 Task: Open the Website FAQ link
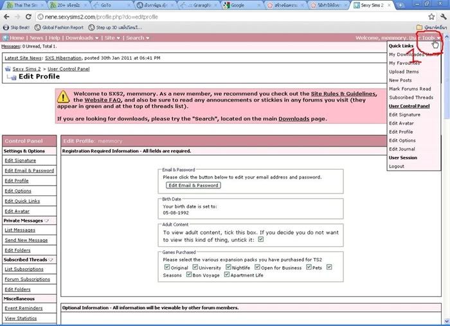point(103,100)
